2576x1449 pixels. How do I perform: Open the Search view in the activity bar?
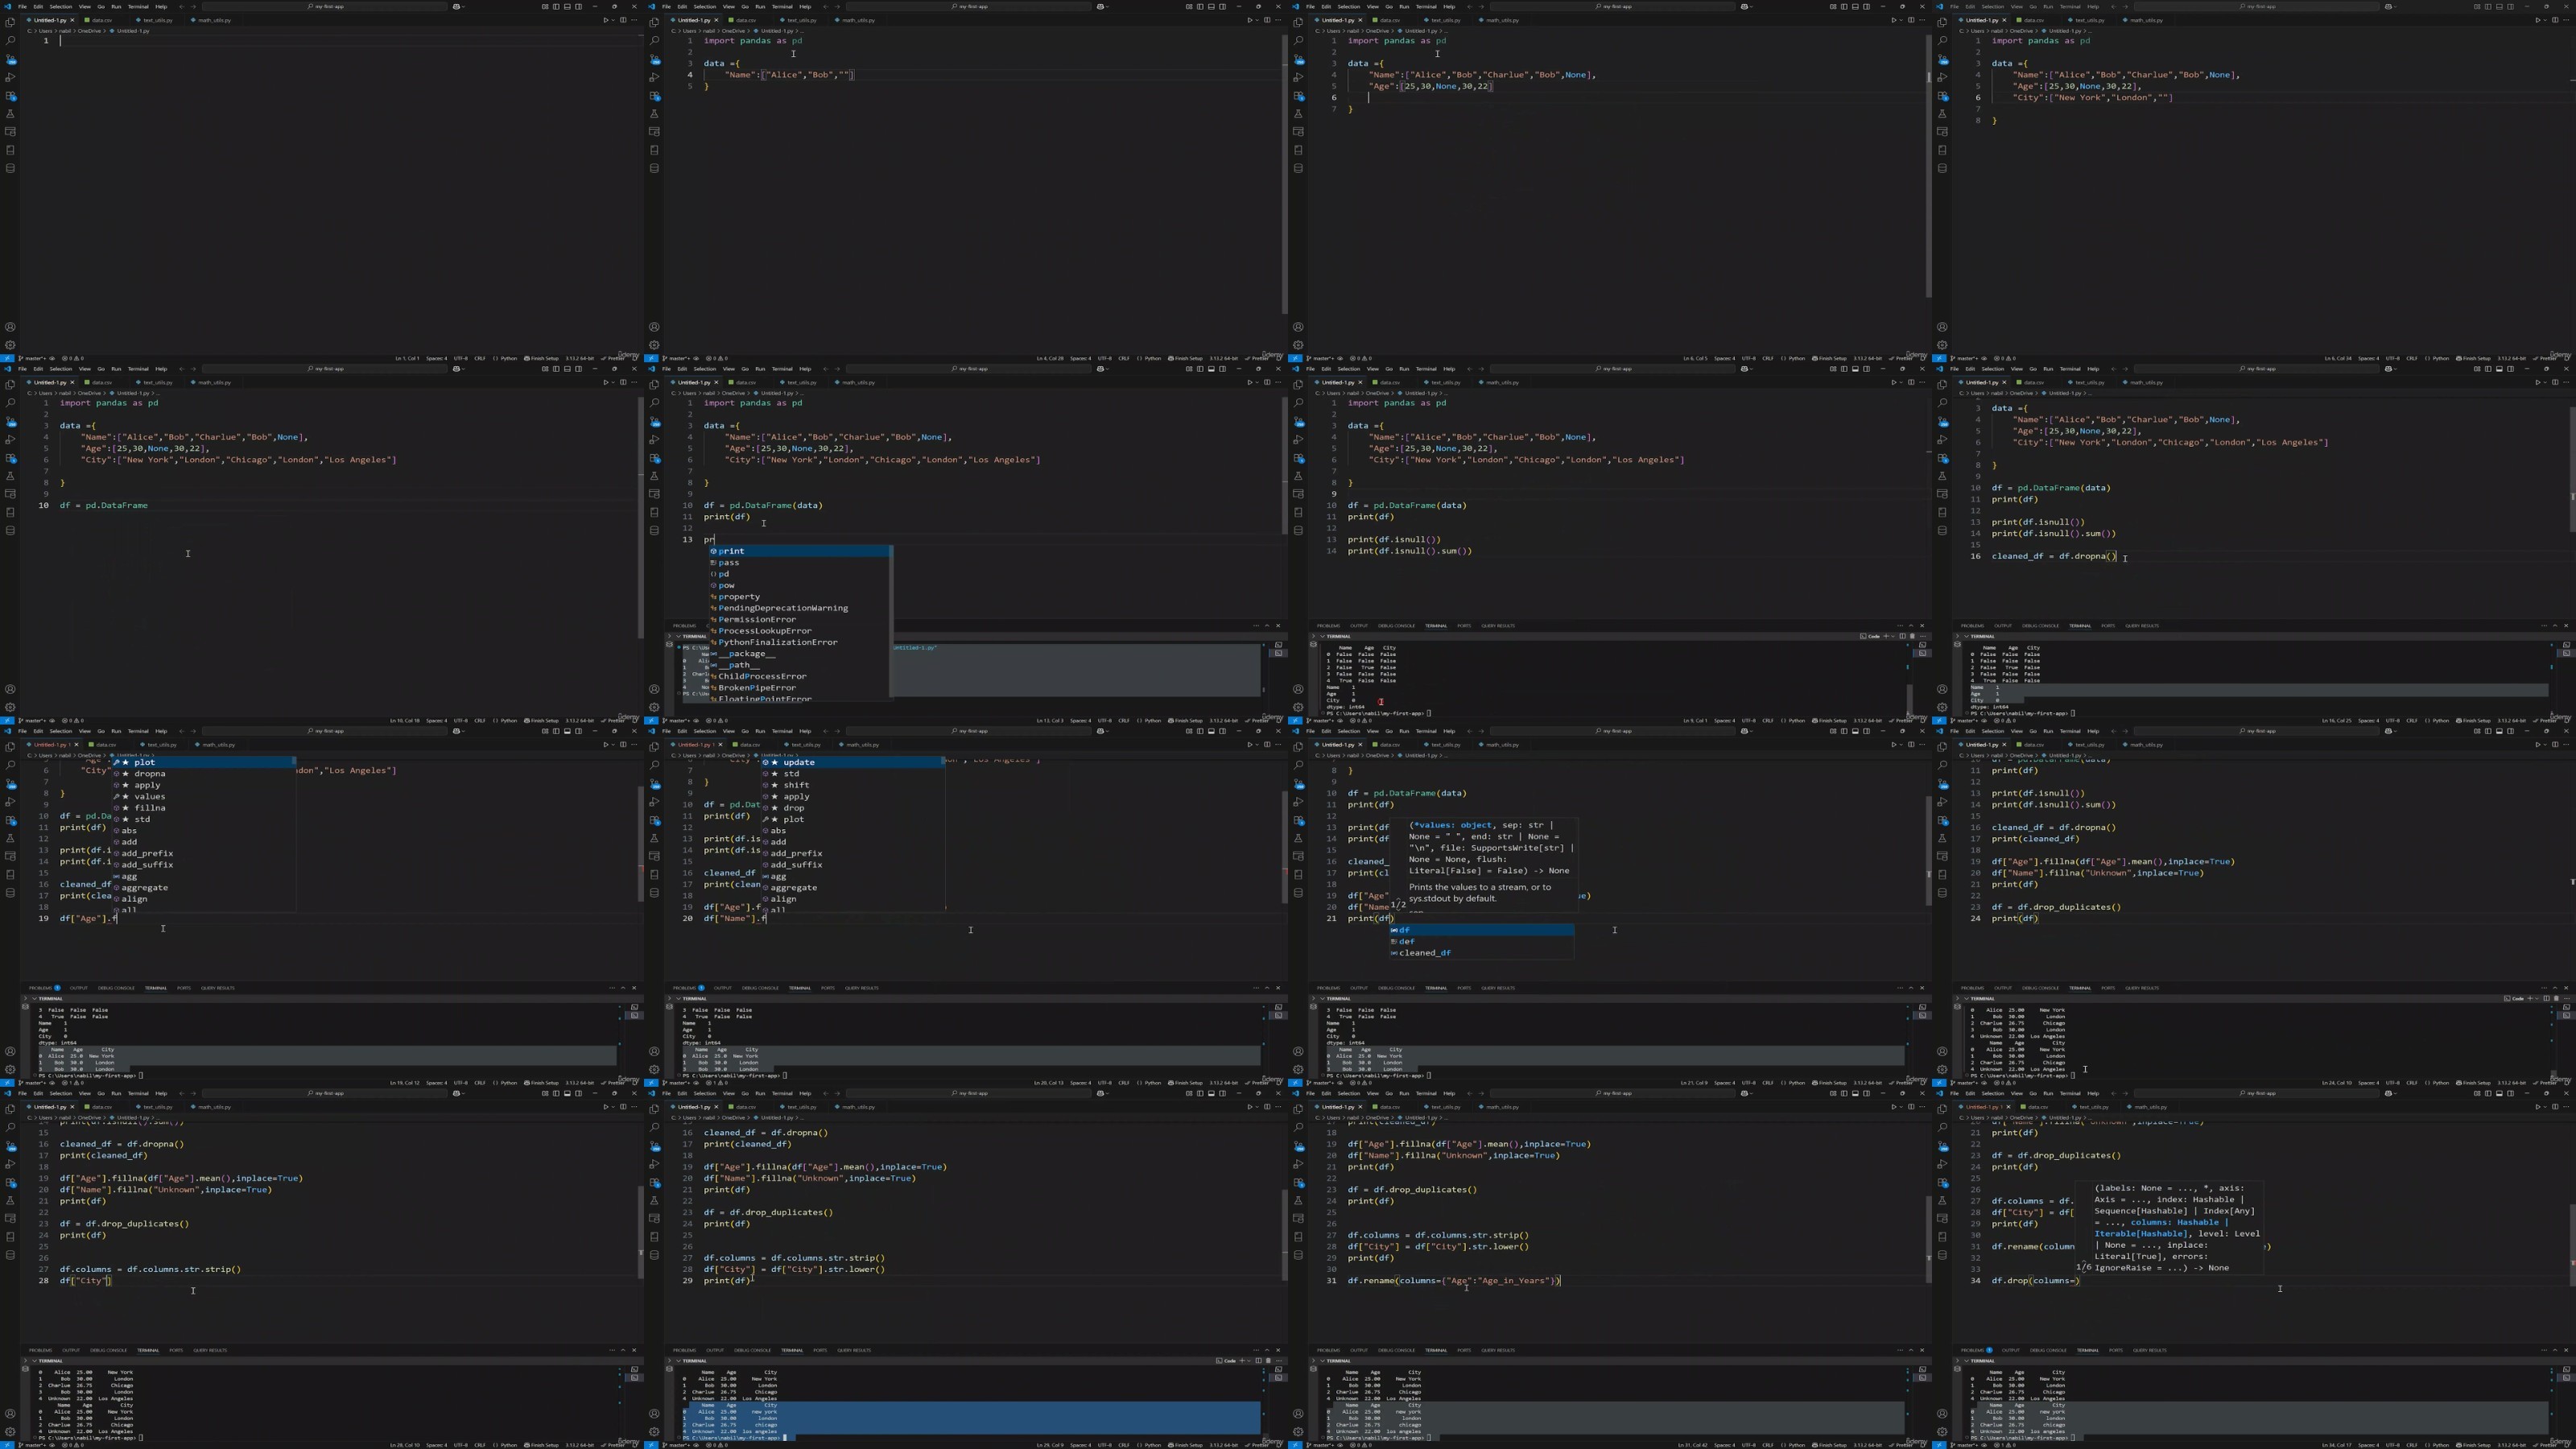click(x=10, y=41)
